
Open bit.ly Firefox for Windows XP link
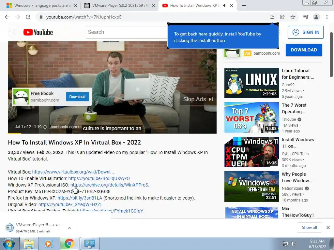point(80,198)
